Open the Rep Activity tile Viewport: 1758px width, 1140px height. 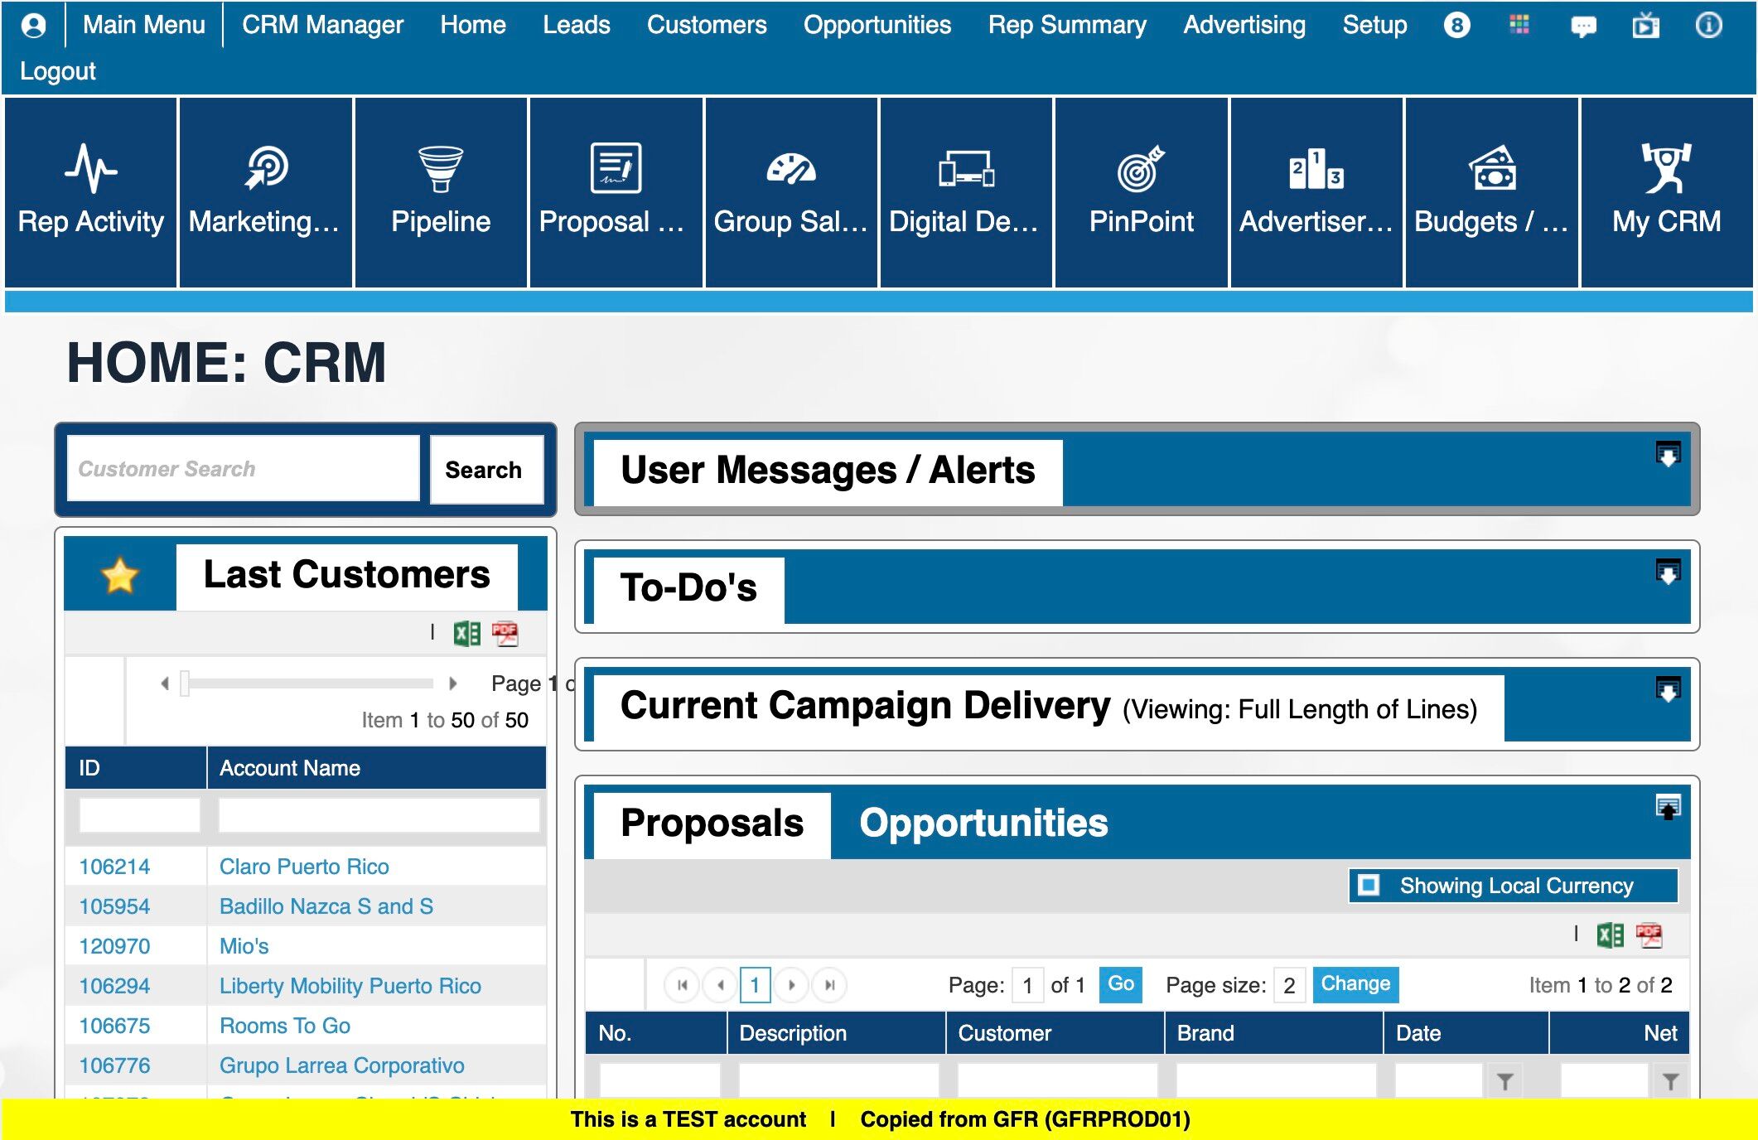91,192
